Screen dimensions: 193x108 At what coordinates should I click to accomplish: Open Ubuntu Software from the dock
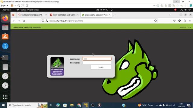5,37
